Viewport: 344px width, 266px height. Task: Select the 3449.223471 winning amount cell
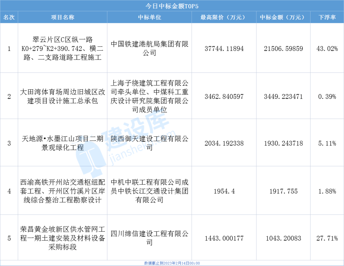pyautogui.click(x=283, y=97)
